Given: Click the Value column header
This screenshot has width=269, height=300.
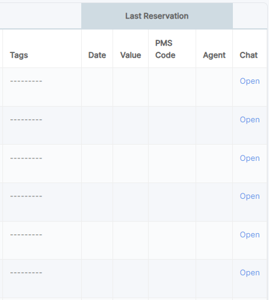Looking at the screenshot, I should [x=131, y=55].
